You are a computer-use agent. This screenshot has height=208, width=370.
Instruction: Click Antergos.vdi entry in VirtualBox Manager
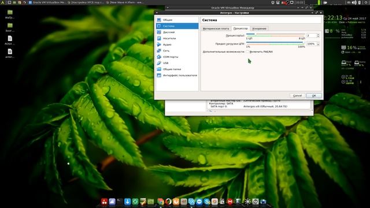[x=265, y=106]
